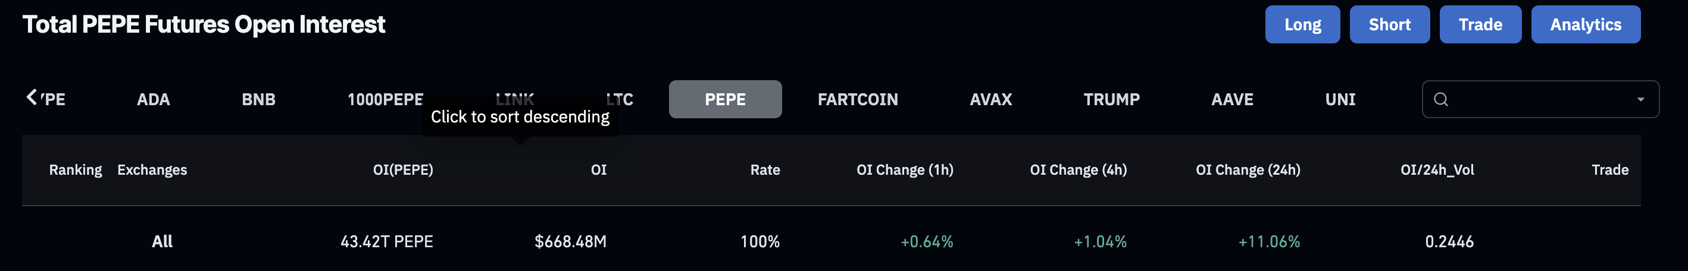The width and height of the screenshot is (1688, 271).
Task: Select the TRUMP tab
Action: 1111,99
